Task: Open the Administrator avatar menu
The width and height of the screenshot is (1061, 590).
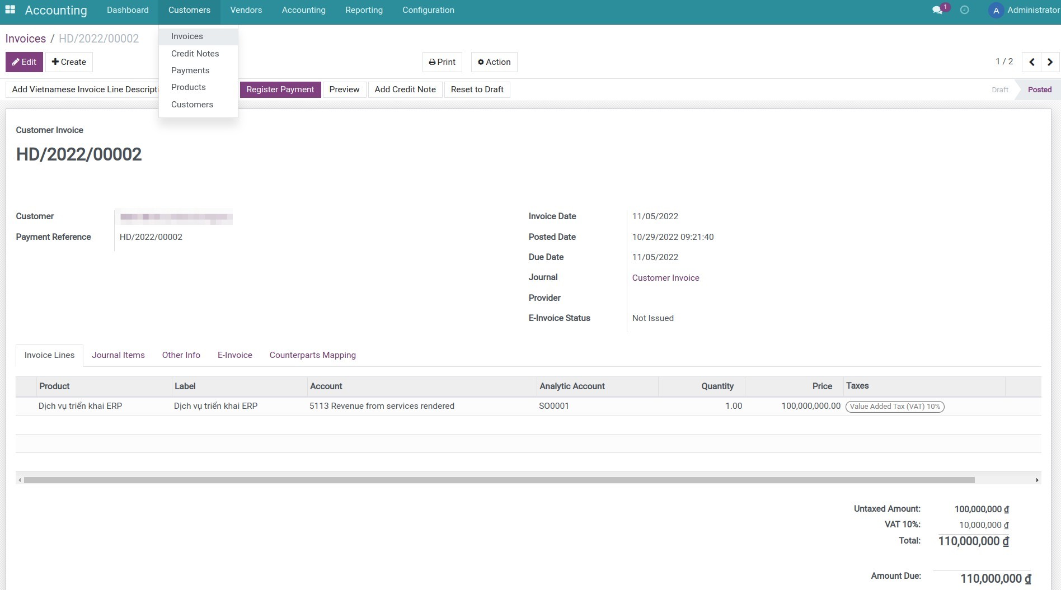Action: tap(996, 10)
